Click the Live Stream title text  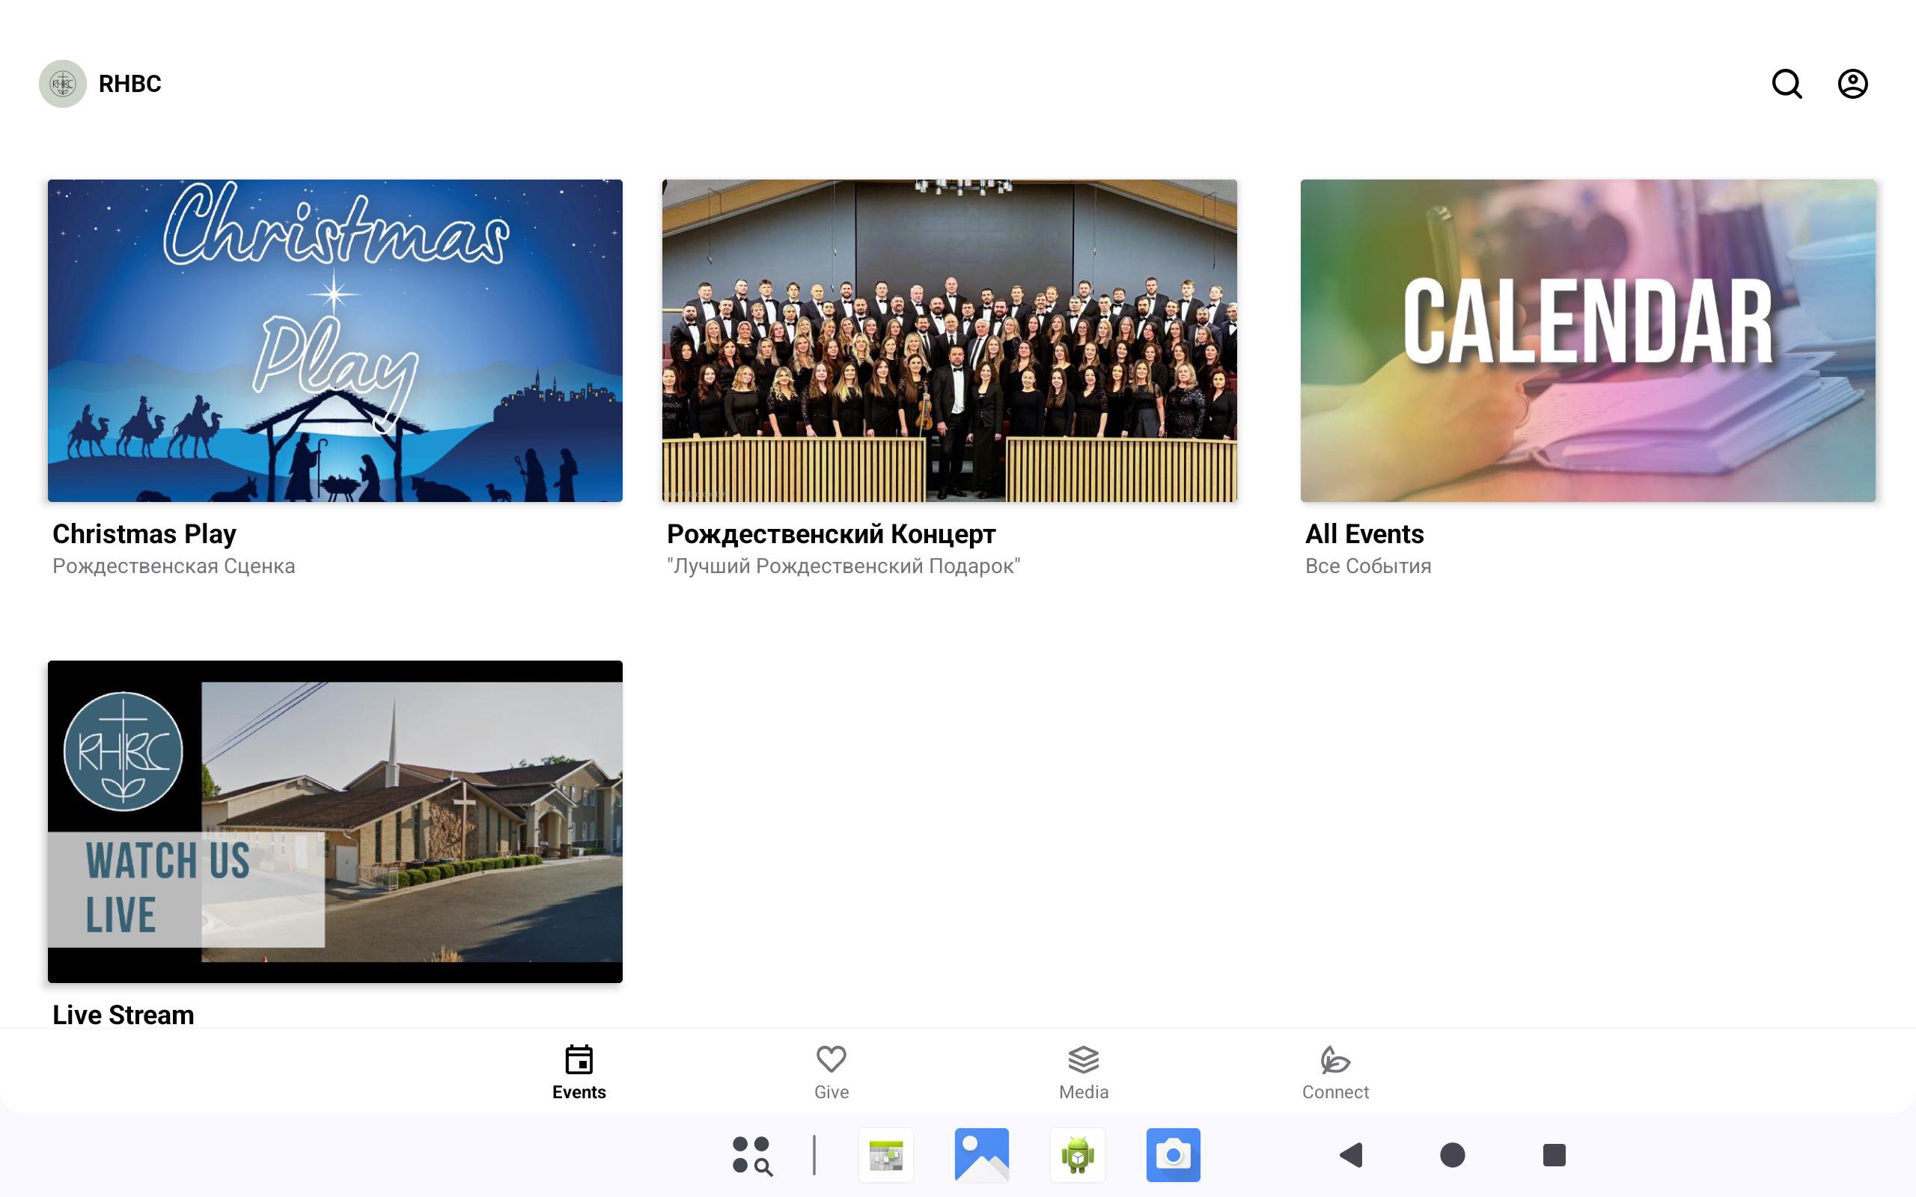pos(123,1015)
